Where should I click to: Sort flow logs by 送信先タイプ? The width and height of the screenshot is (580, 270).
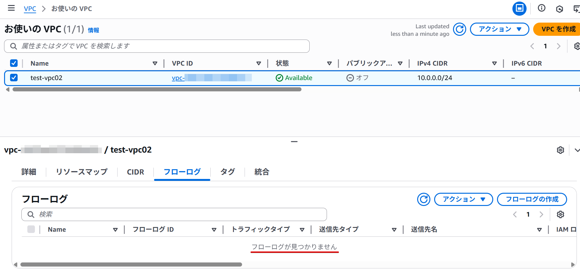tap(394, 230)
